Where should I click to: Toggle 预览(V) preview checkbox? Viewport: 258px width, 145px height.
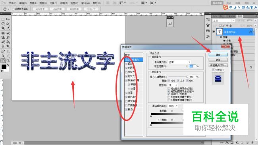pyautogui.click(x=214, y=70)
